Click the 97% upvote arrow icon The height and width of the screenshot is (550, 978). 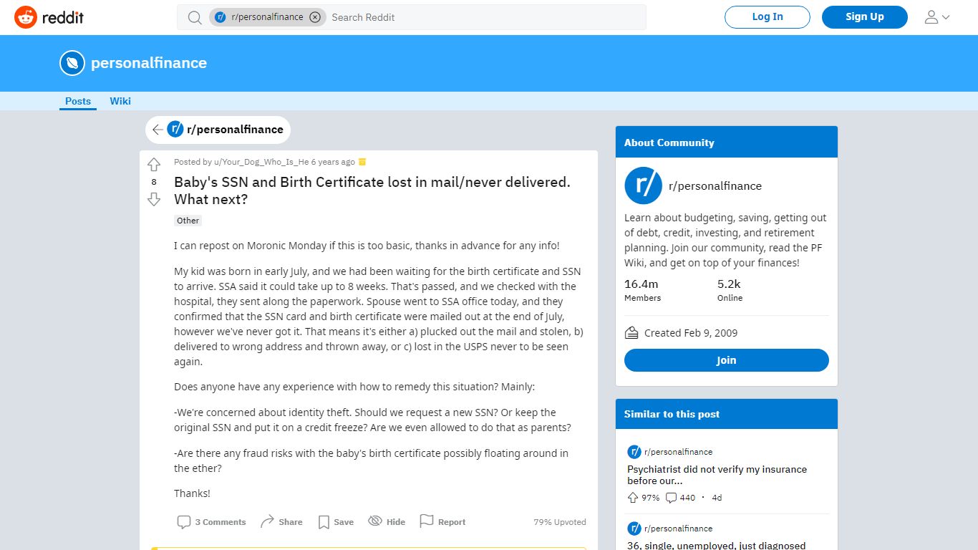(633, 498)
